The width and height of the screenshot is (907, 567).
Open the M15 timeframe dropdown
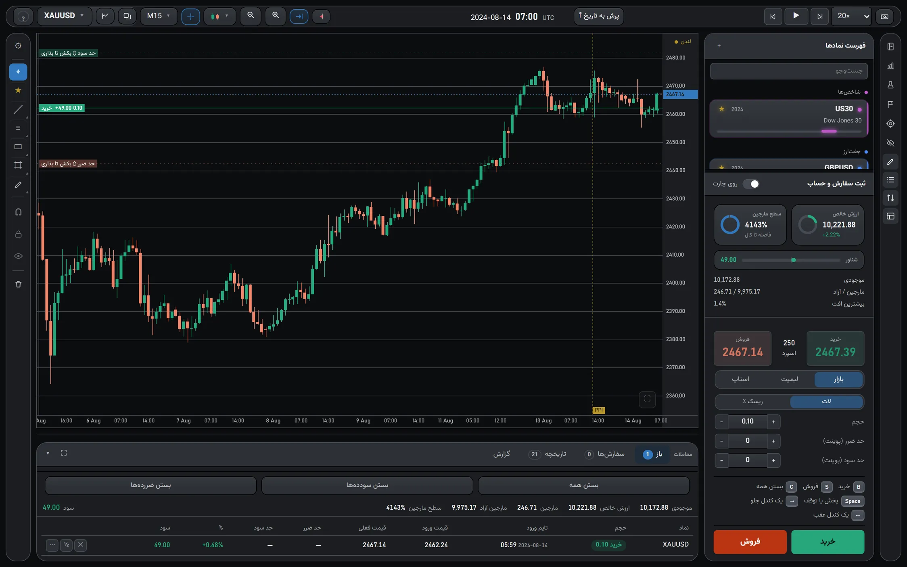159,16
